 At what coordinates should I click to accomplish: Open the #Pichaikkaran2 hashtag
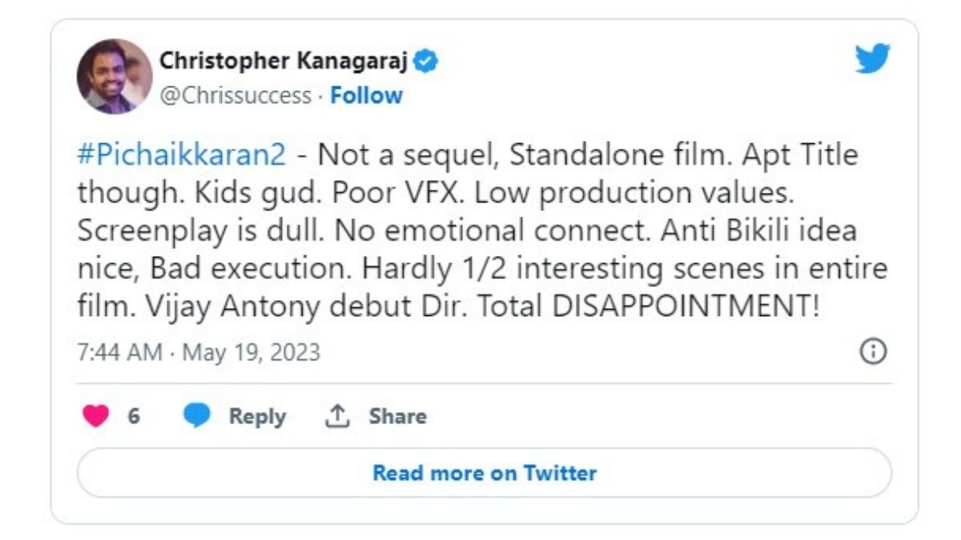pyautogui.click(x=181, y=154)
